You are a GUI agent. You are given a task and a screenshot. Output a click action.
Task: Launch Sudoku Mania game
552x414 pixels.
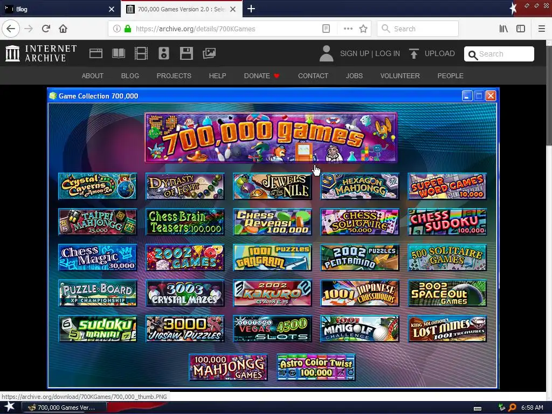[98, 329]
